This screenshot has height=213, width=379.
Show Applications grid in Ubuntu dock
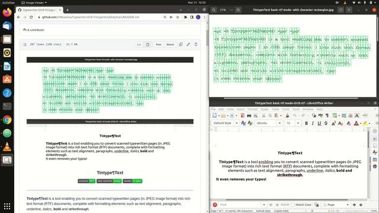[x=7, y=206]
